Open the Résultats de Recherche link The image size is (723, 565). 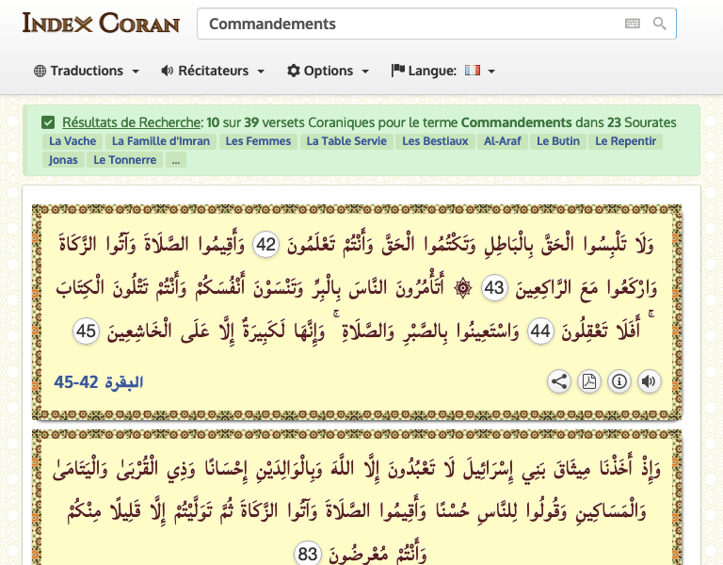tap(132, 122)
